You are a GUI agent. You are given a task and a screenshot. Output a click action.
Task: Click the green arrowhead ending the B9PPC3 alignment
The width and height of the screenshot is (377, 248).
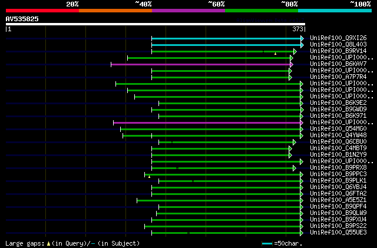click(302, 174)
